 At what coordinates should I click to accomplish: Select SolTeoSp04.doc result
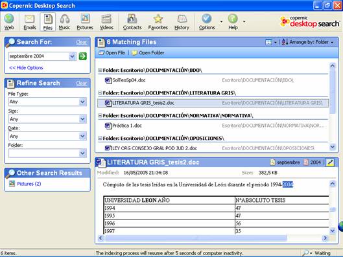213,80
